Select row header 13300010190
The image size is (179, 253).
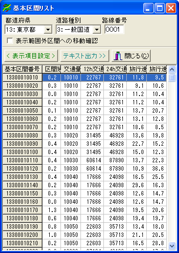(x=22, y=227)
